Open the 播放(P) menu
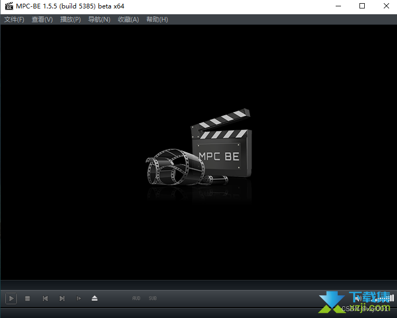397x318 pixels. (70, 20)
